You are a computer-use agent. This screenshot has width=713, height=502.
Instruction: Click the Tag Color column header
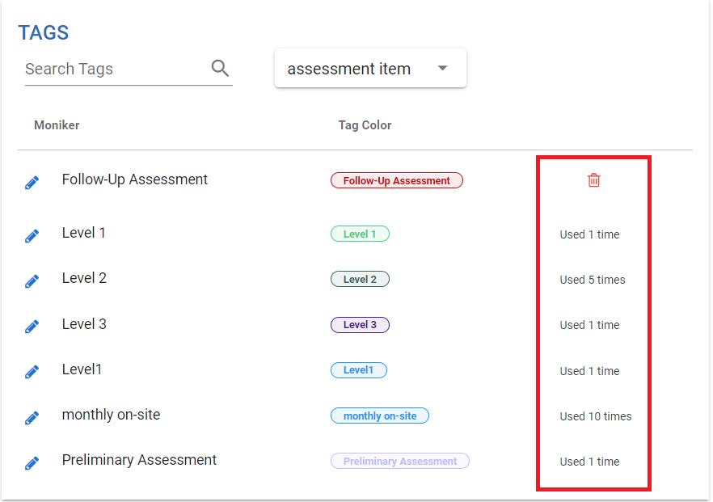pos(365,125)
